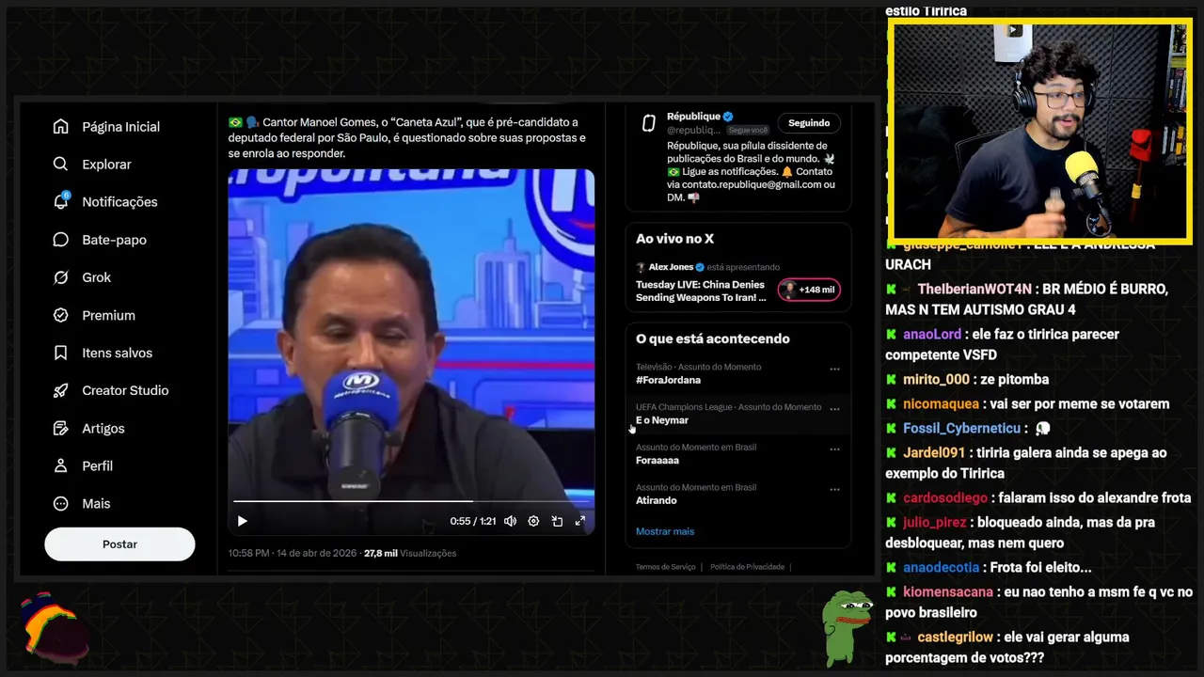Open Página Inicial home icon
Screen dimensions: 1204x677
61,127
